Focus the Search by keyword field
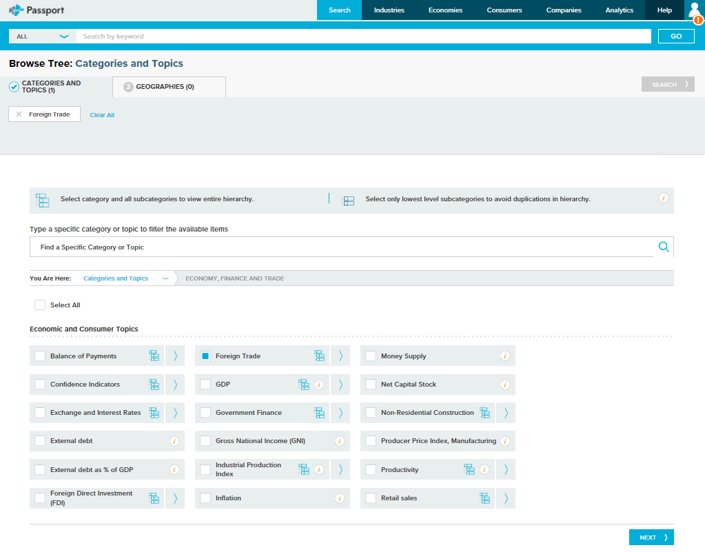 (x=363, y=37)
